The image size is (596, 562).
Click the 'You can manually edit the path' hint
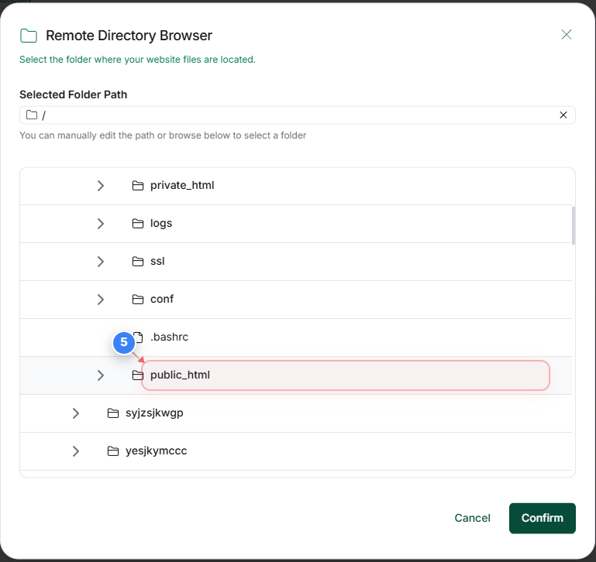pos(163,135)
